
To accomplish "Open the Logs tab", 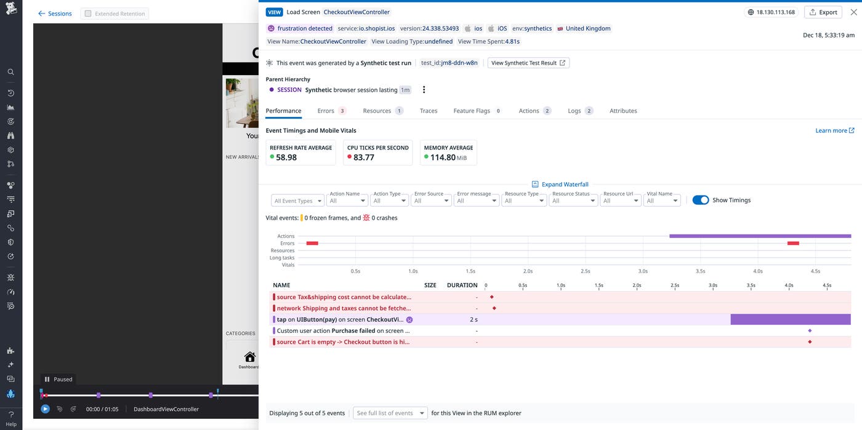I will click(575, 111).
